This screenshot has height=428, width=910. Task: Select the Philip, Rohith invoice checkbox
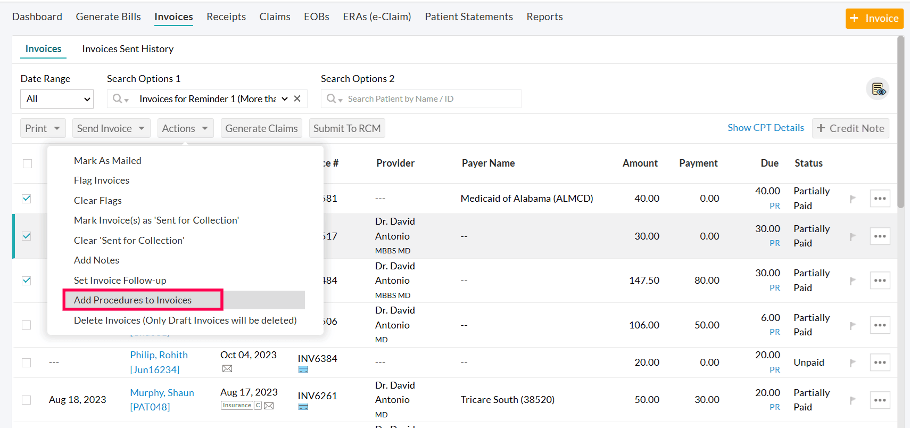click(26, 363)
